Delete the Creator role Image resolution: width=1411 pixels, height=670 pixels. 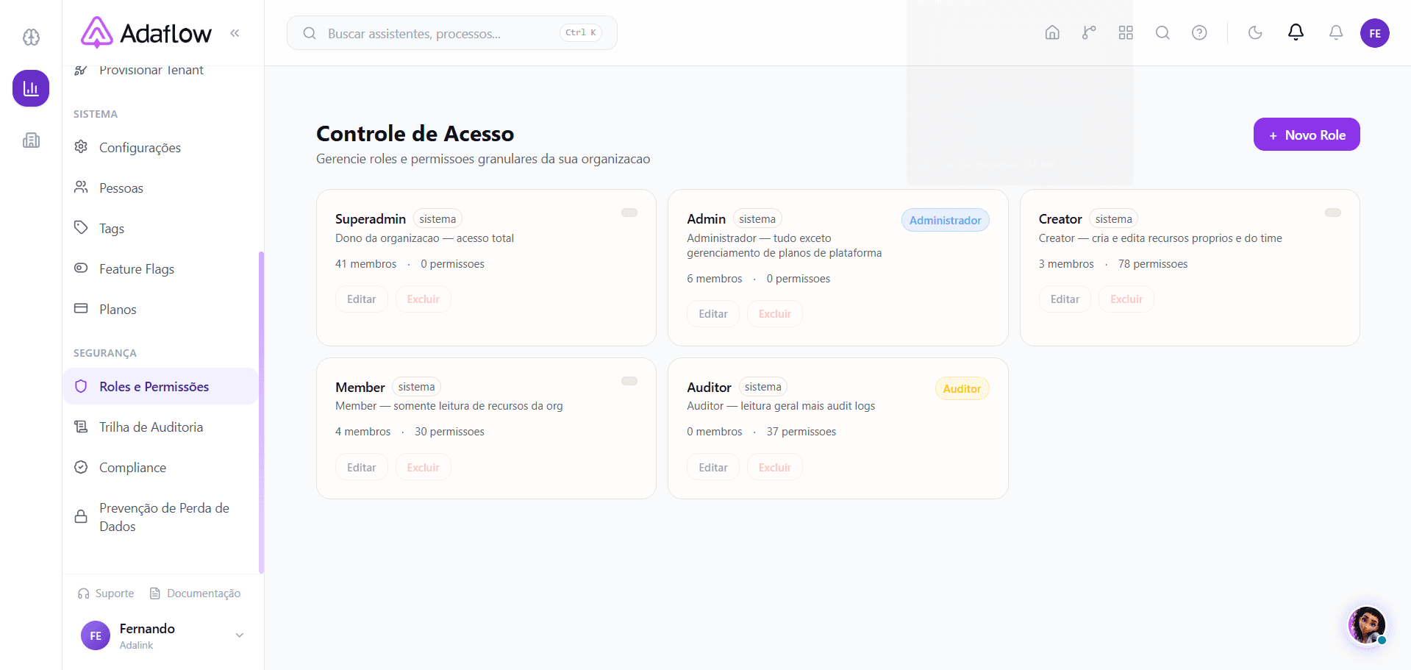pyautogui.click(x=1126, y=299)
